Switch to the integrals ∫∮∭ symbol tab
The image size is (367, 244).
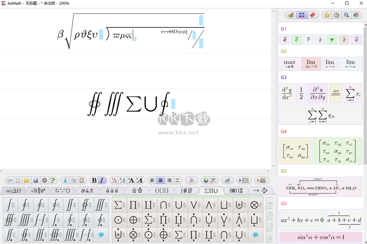(186, 190)
